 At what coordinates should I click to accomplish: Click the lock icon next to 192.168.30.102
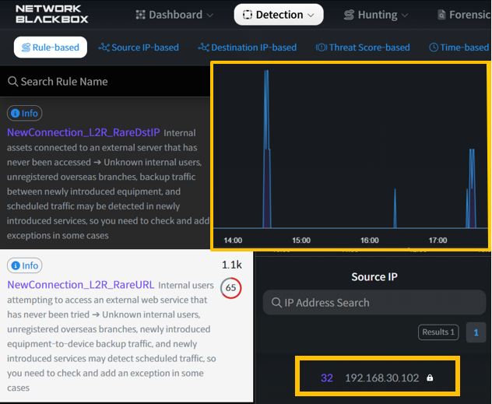click(430, 378)
